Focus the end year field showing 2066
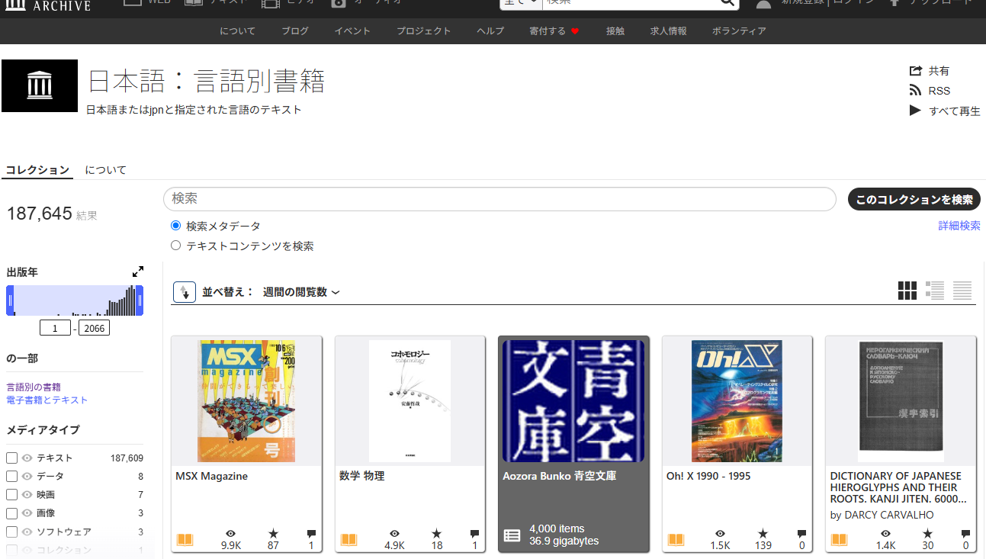Screen dimensions: 986x559 94,328
